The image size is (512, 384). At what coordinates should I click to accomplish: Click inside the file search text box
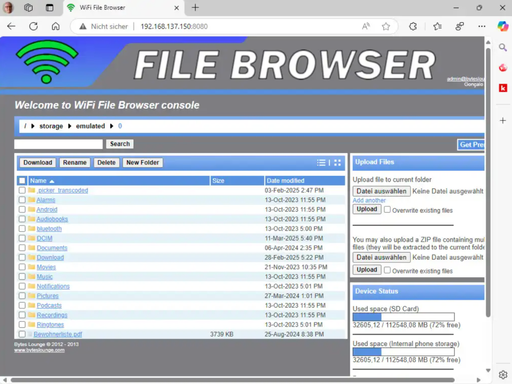(x=59, y=144)
